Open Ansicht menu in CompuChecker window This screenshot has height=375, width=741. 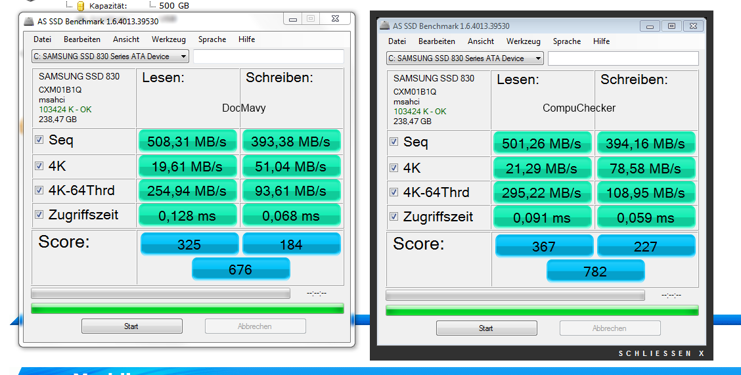click(x=481, y=41)
